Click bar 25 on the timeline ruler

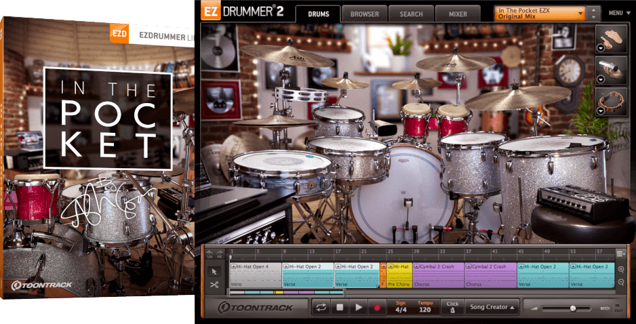tap(389, 251)
